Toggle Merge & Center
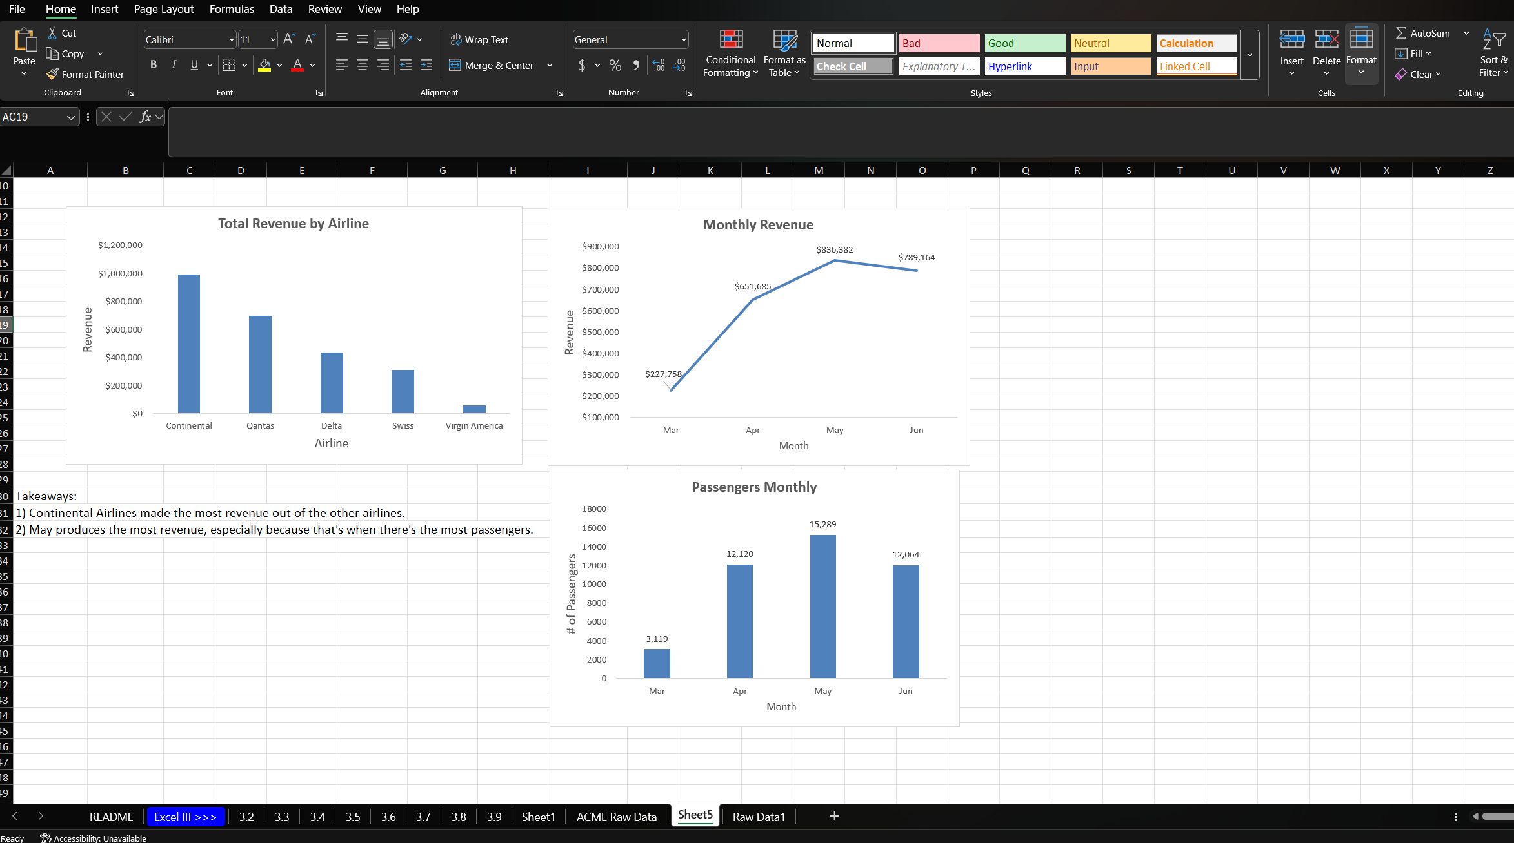The height and width of the screenshot is (843, 1514). [492, 65]
